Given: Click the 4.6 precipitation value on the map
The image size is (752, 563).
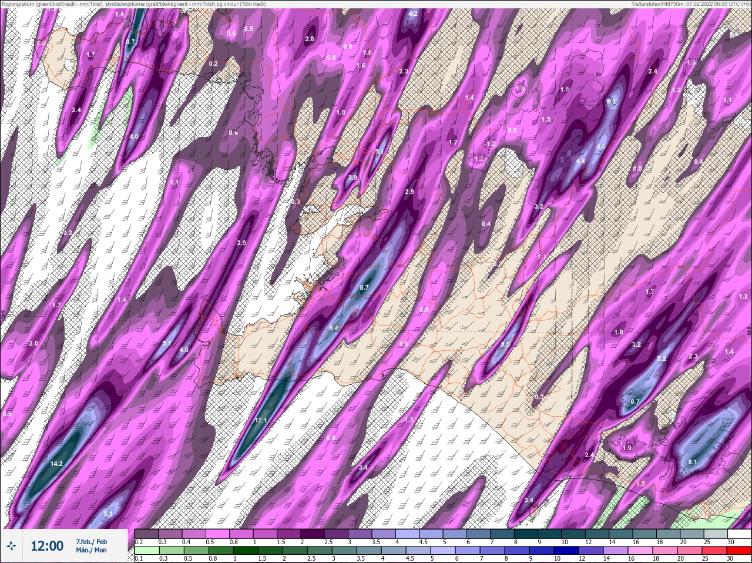Looking at the screenshot, I should click(x=601, y=146).
